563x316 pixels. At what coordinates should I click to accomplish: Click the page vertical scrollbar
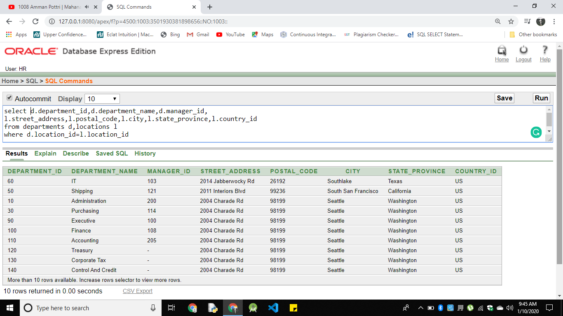click(x=559, y=156)
